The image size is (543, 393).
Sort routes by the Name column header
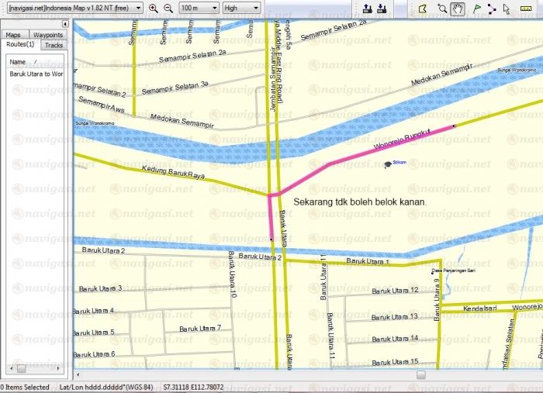point(18,61)
